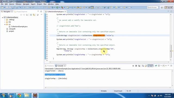The height and width of the screenshot is (98, 174).
Task: Maximize the Console panel
Action: [171, 66]
